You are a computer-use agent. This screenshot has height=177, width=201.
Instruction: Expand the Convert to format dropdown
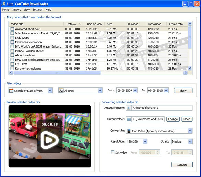190,131
